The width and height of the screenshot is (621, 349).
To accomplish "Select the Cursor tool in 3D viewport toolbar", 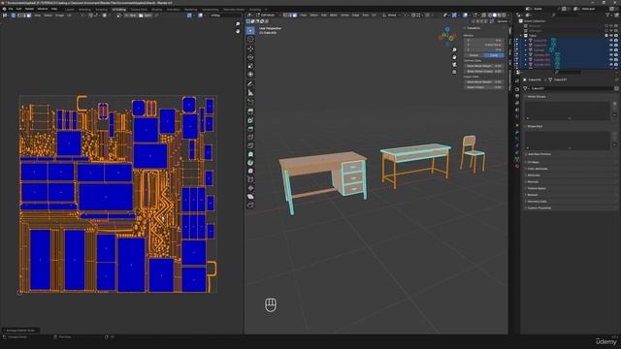I will 250,39.
